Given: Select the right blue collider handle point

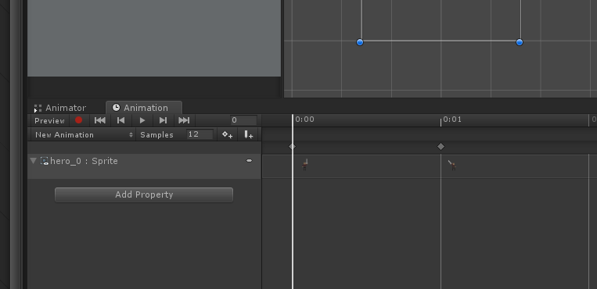Looking at the screenshot, I should [520, 42].
